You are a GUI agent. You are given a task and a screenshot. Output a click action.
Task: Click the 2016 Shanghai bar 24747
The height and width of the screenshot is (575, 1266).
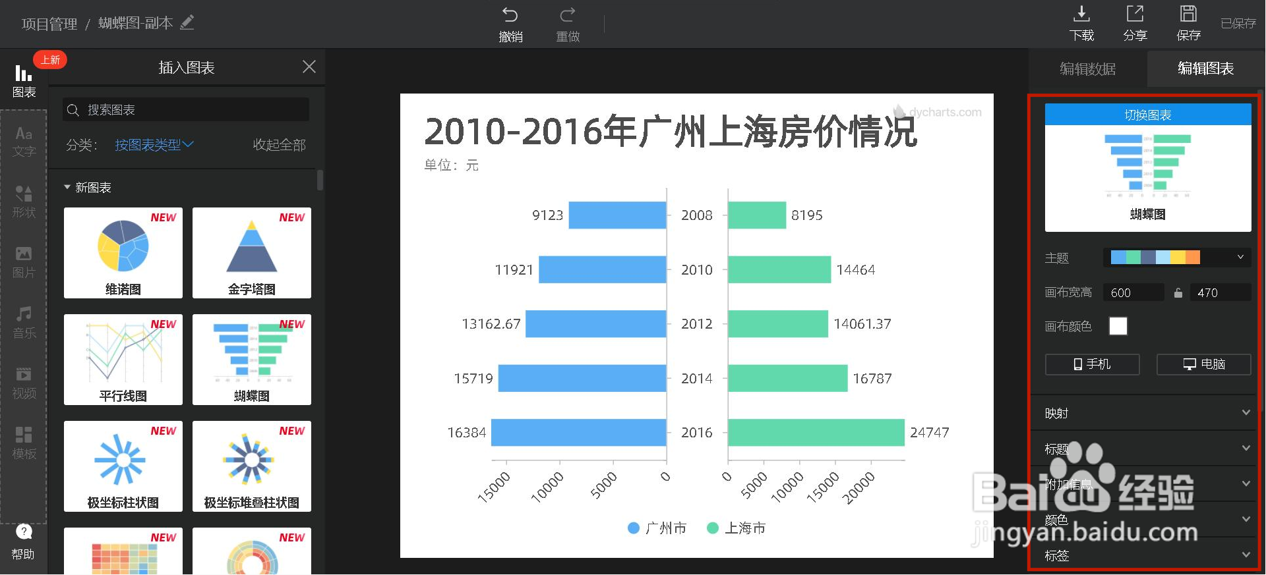(816, 432)
